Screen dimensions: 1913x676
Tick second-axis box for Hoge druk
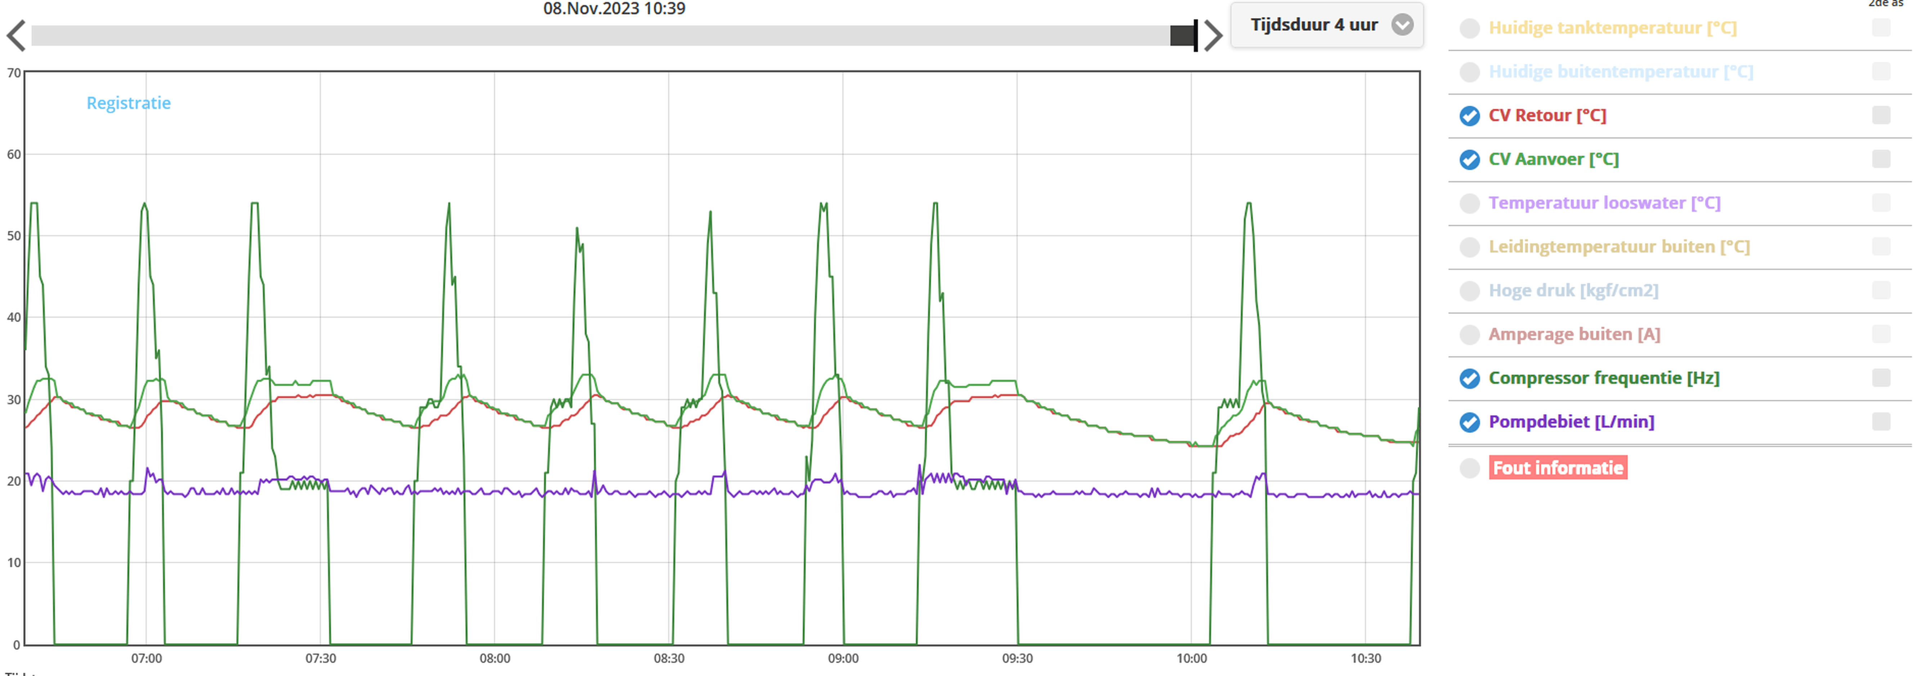(x=1881, y=290)
